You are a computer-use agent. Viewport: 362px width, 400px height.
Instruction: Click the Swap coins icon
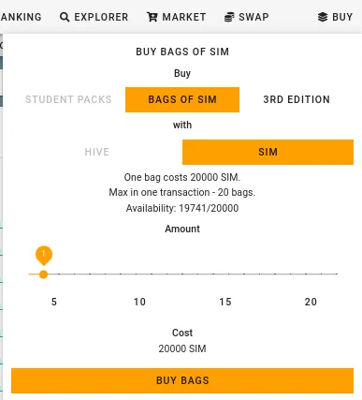tap(229, 17)
